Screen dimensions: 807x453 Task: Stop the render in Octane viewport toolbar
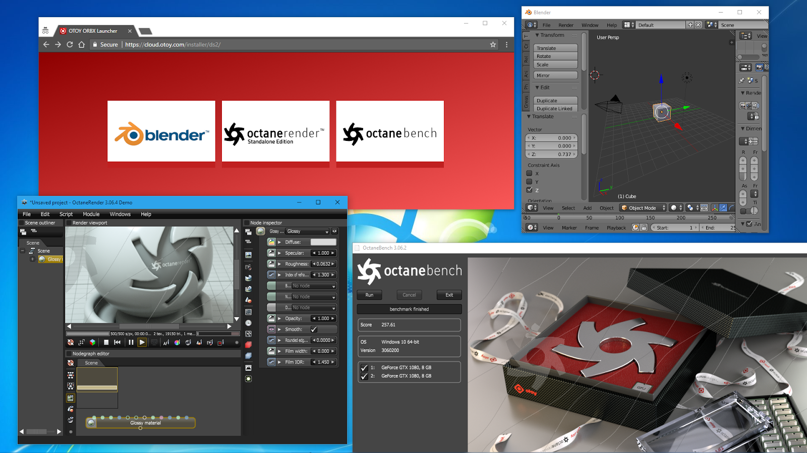(106, 342)
